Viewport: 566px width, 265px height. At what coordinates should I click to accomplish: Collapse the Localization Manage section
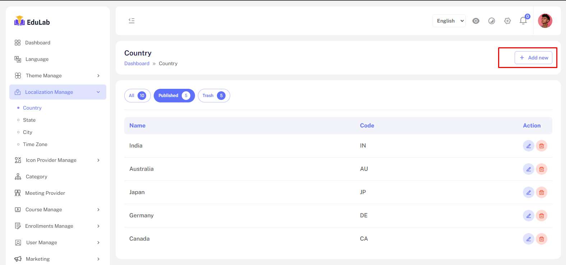coord(57,92)
